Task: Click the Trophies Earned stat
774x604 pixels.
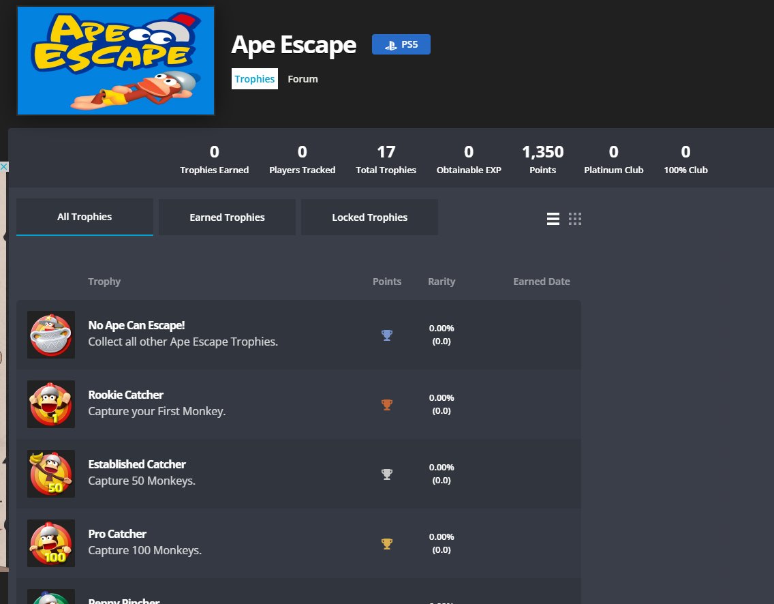Action: [214, 160]
